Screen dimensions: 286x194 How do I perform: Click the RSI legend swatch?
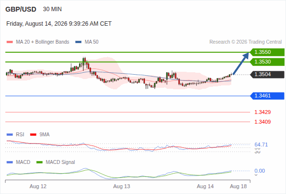[10, 135]
